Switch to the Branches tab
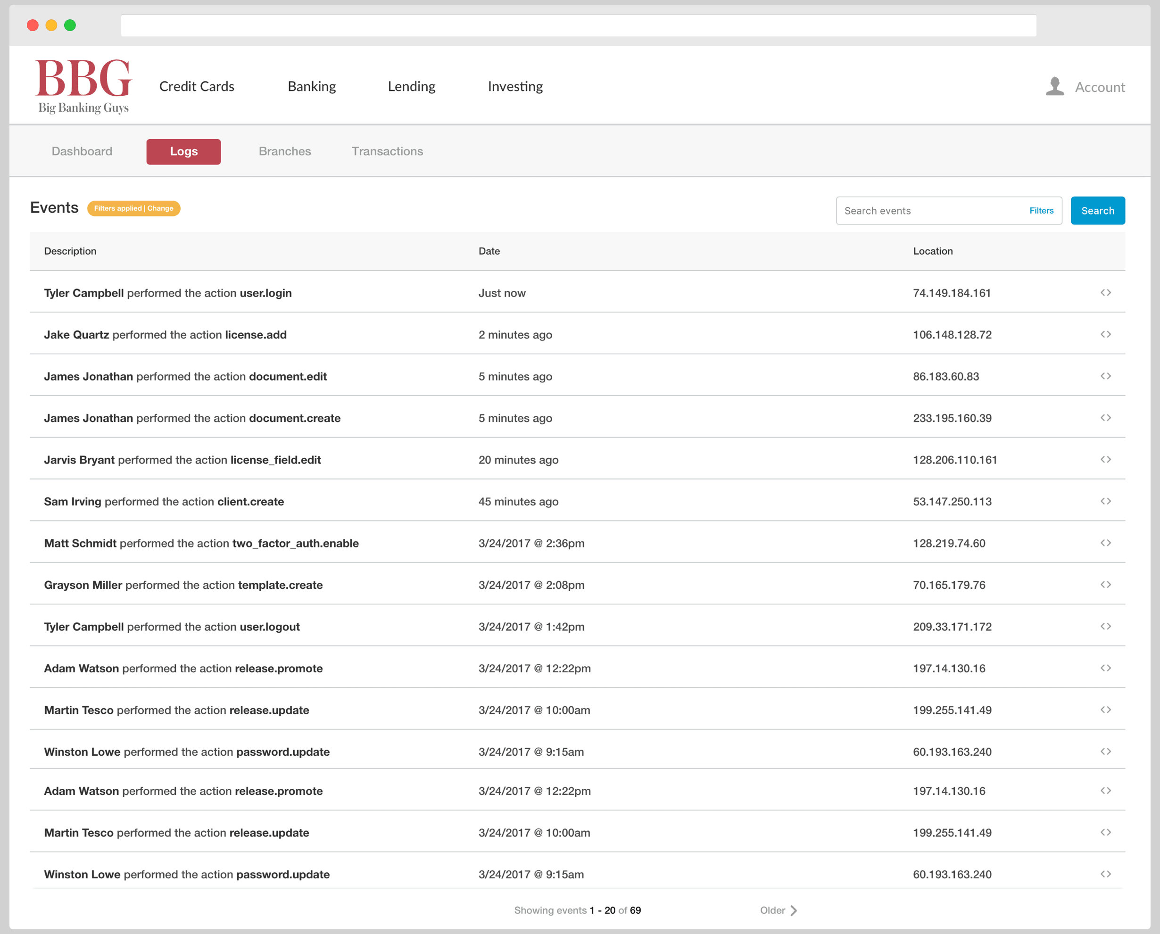Viewport: 1160px width, 934px height. click(x=285, y=151)
